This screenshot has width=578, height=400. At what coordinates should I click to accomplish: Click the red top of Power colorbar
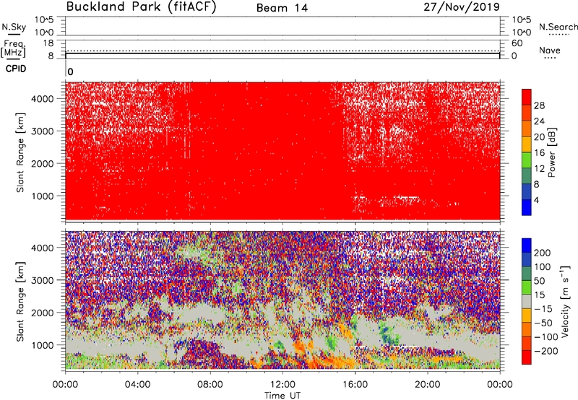(x=527, y=97)
